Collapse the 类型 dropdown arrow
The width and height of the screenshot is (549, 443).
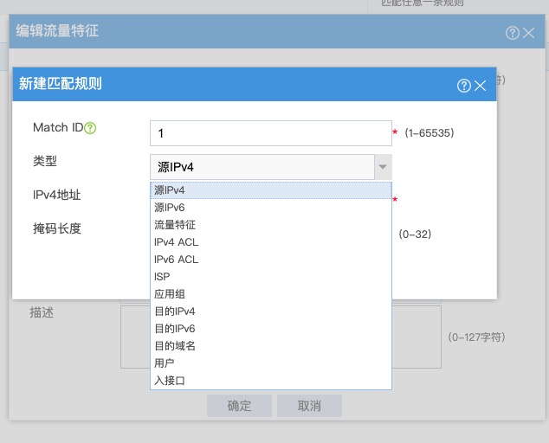click(x=382, y=166)
